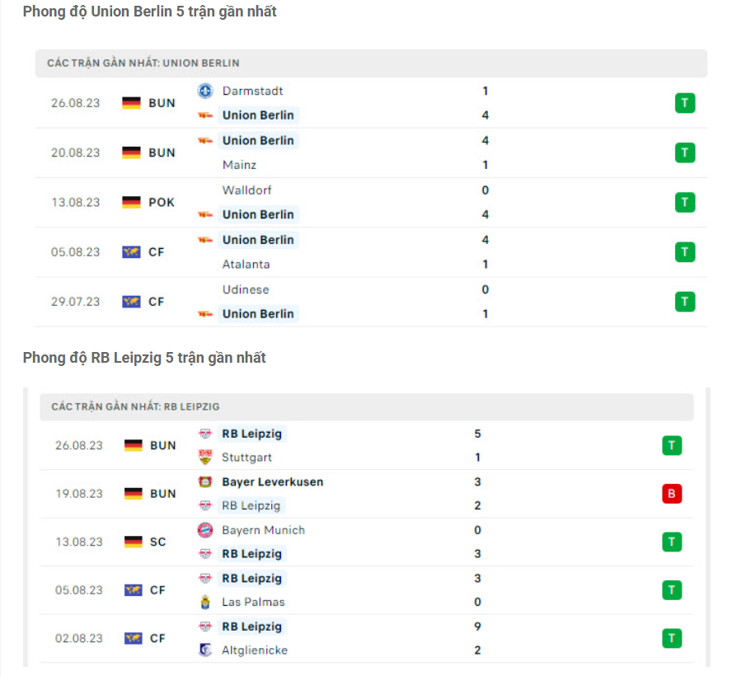This screenshot has width=732, height=676.
Task: Select the Udinese club logo
Action: point(206,289)
